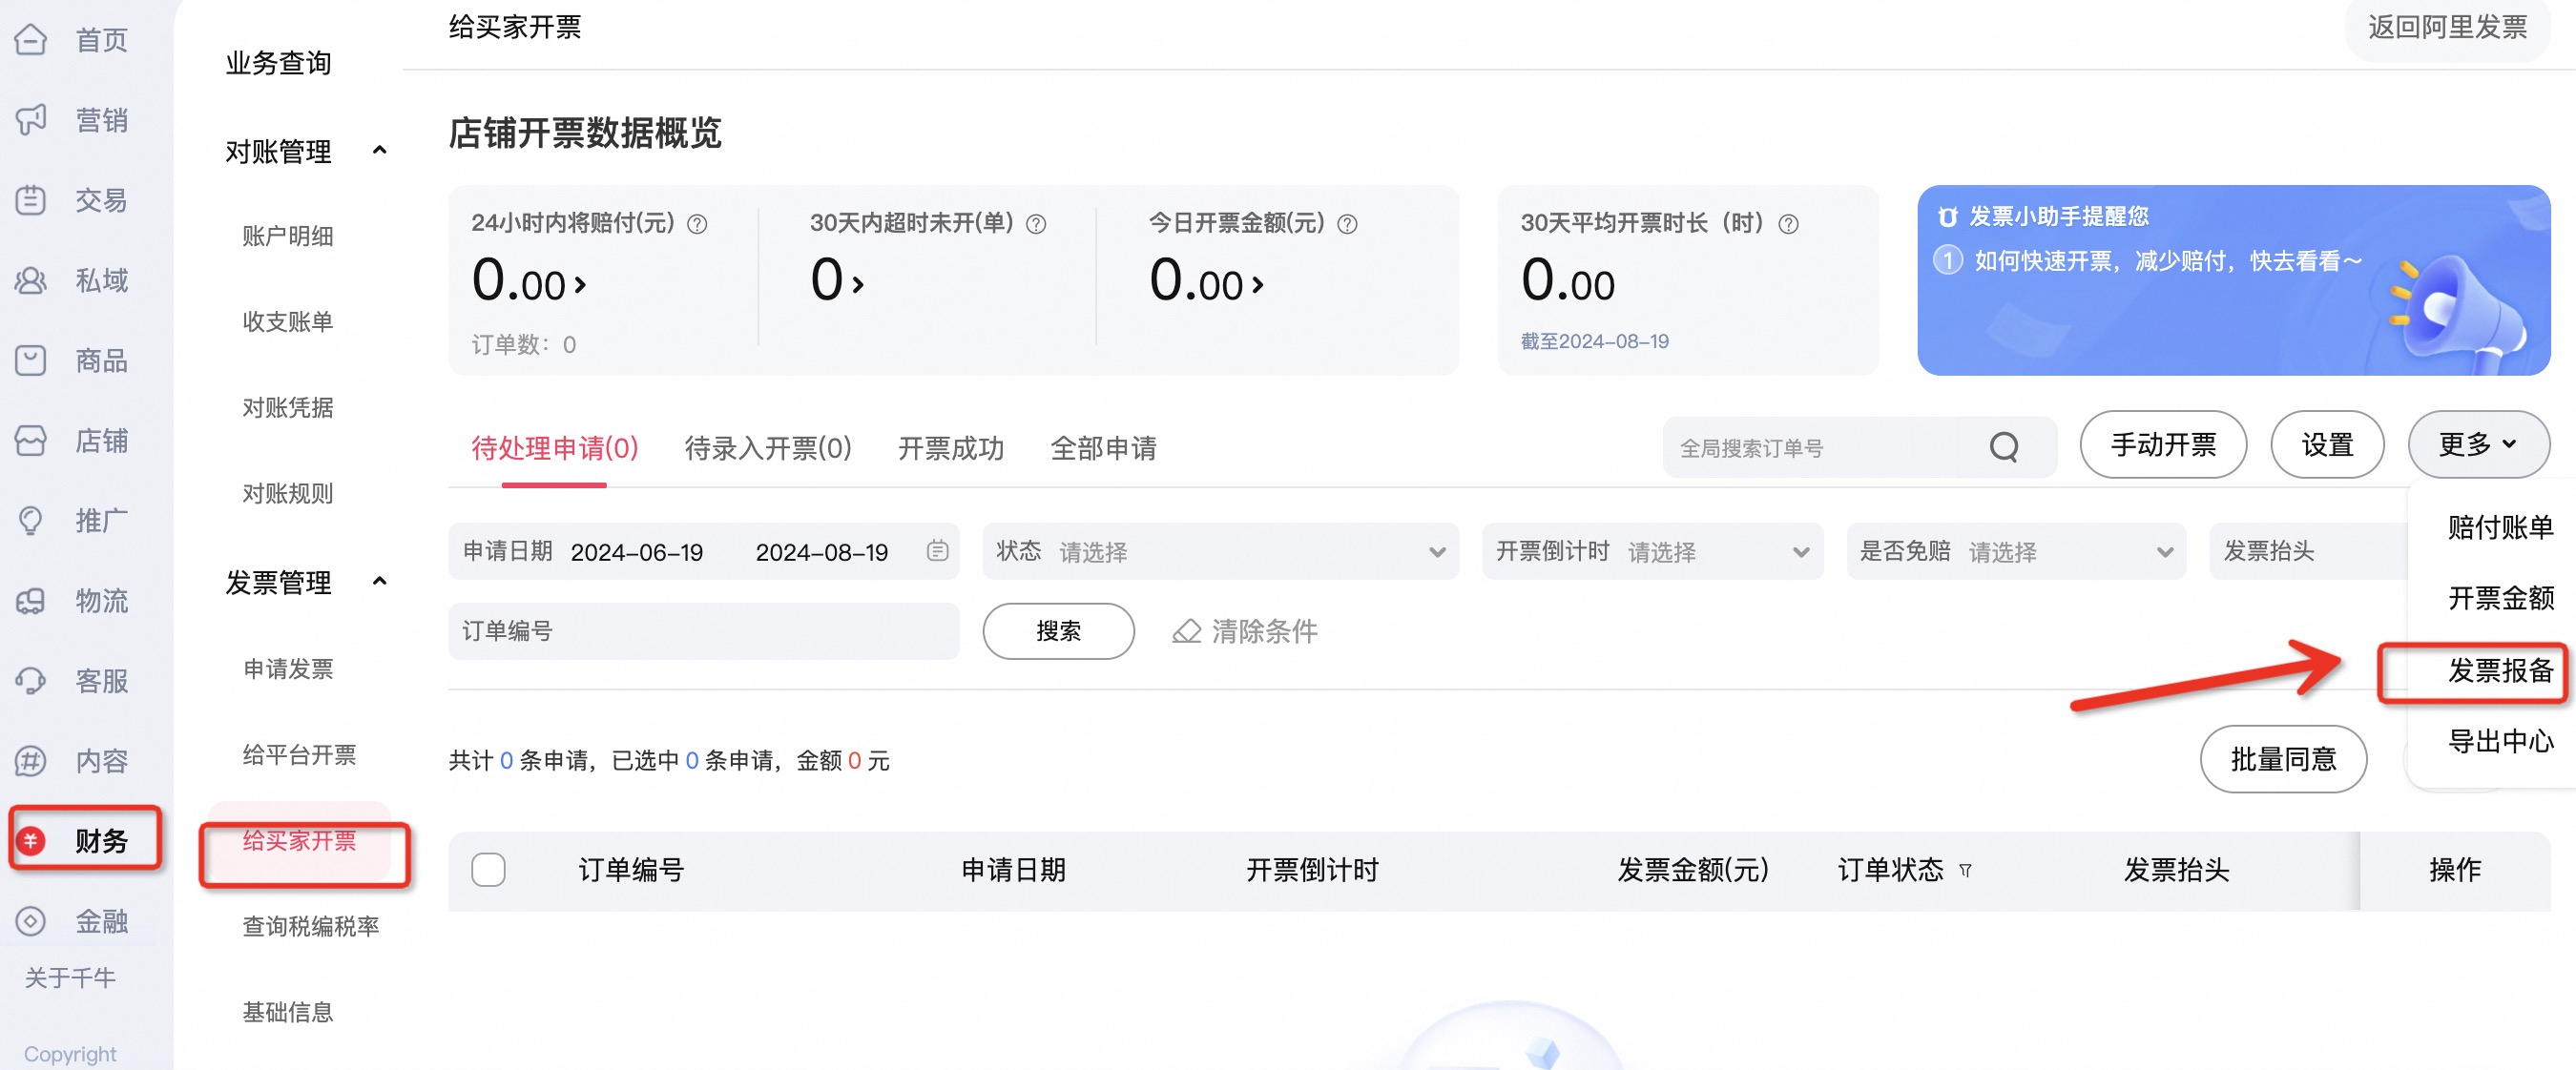Collapse the 对账管理 section
2576x1070 pixels.
[x=379, y=151]
